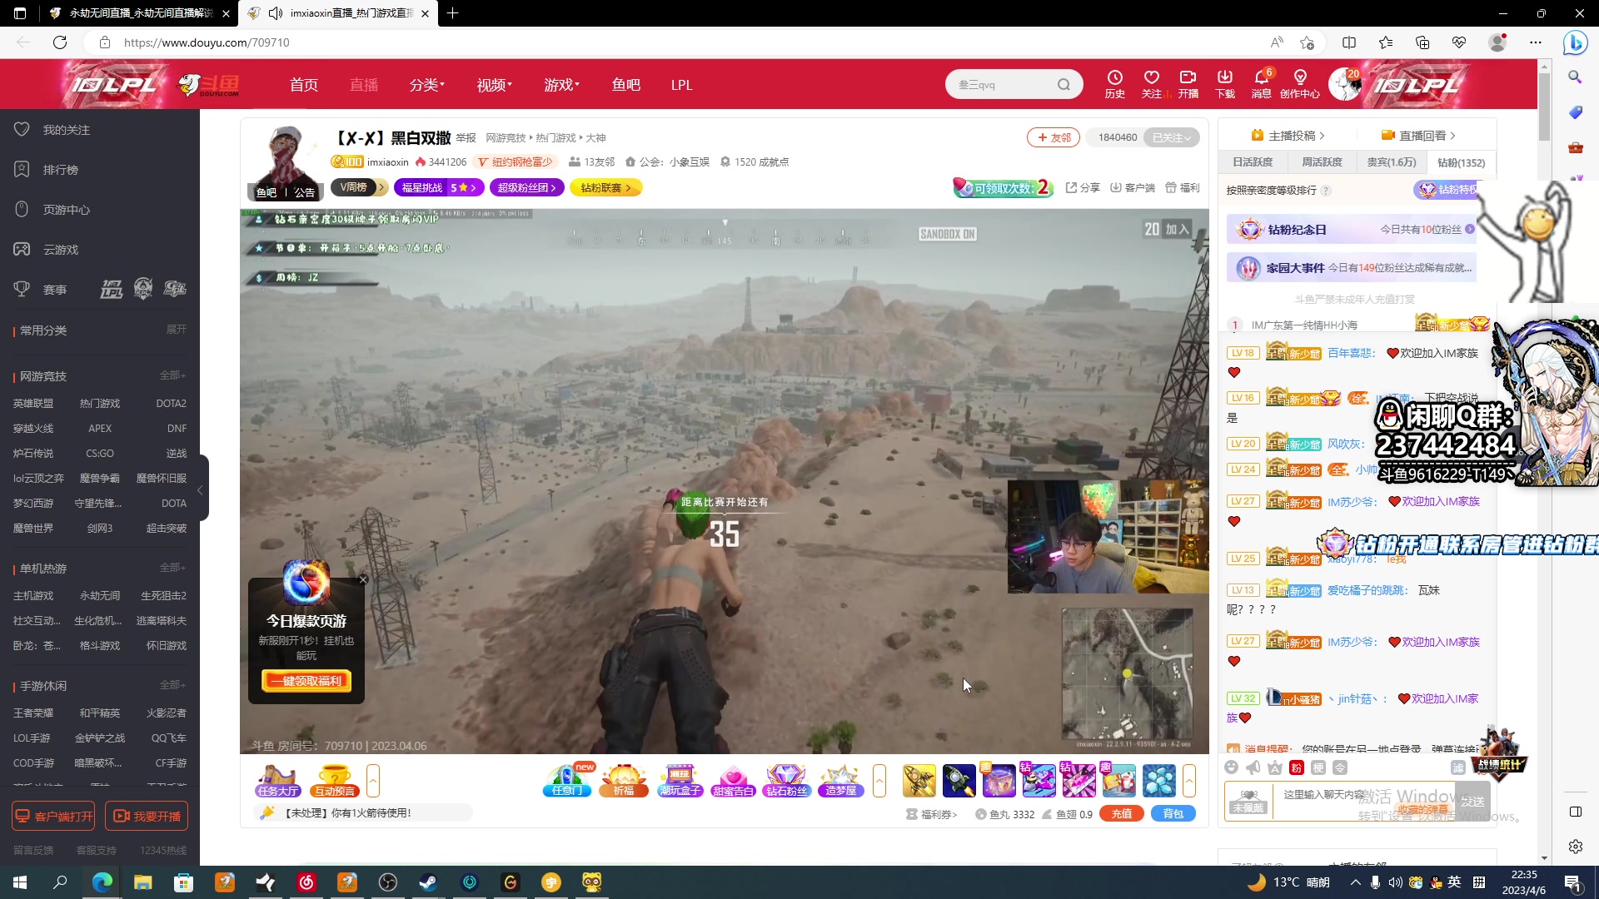Expand the middle activity icons with up chevron
This screenshot has height=899, width=1599.
(879, 781)
